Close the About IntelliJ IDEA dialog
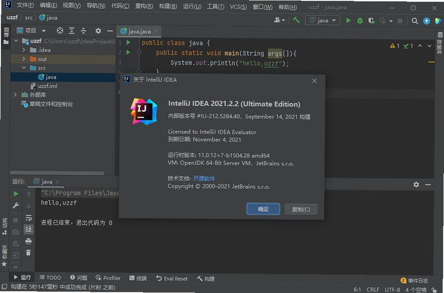The height and width of the screenshot is (293, 444). [x=314, y=81]
